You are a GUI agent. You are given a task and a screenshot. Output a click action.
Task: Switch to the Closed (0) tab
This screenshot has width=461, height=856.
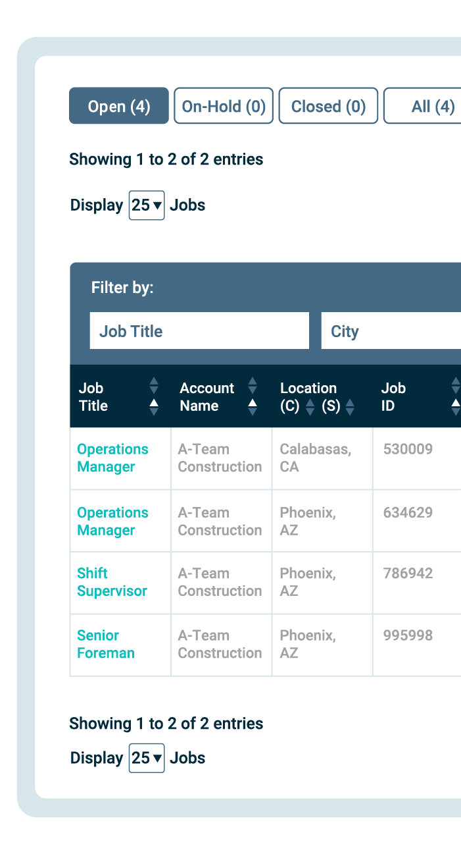pyautogui.click(x=328, y=106)
